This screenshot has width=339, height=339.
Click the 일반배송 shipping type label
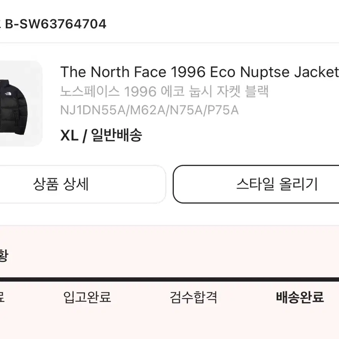pos(116,135)
